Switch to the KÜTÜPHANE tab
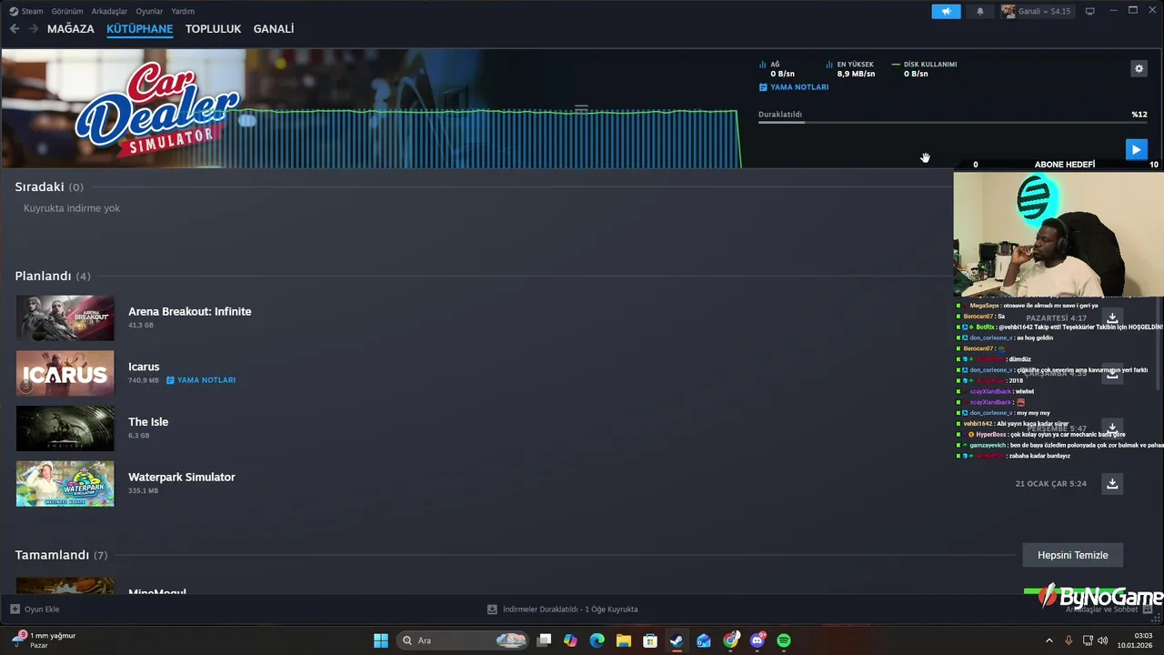This screenshot has width=1164, height=655. coord(139,29)
